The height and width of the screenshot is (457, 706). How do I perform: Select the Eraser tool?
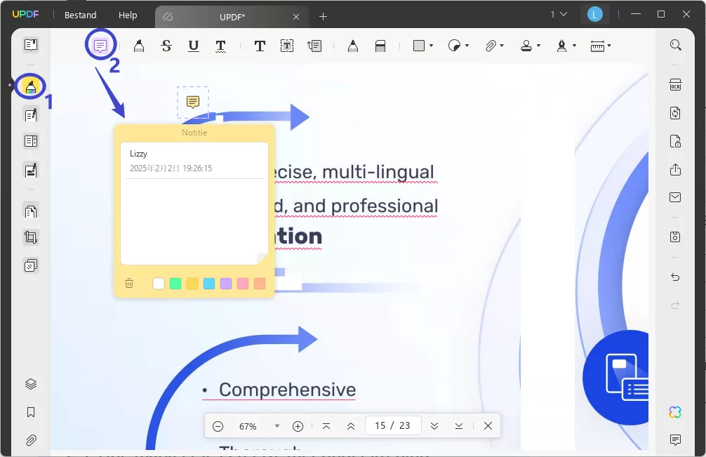[380, 46]
